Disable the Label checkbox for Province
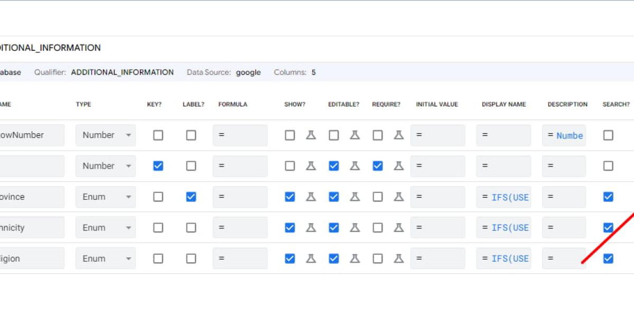634x333 pixels. click(x=191, y=197)
